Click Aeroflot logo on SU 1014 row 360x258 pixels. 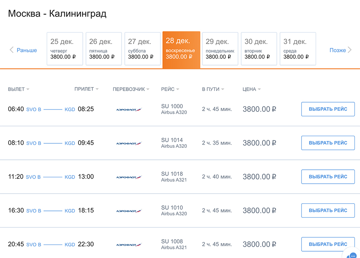pyautogui.click(x=129, y=143)
